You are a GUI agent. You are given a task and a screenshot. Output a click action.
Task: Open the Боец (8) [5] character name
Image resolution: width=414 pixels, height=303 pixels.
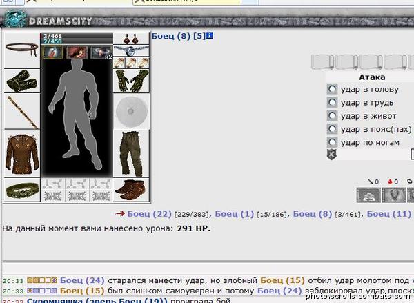click(179, 36)
